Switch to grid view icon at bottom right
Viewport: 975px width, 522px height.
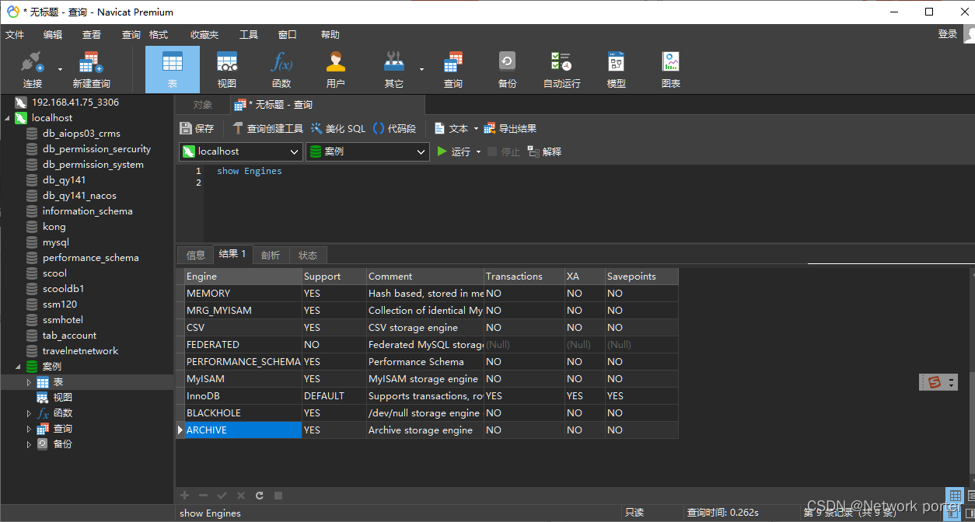[955, 496]
